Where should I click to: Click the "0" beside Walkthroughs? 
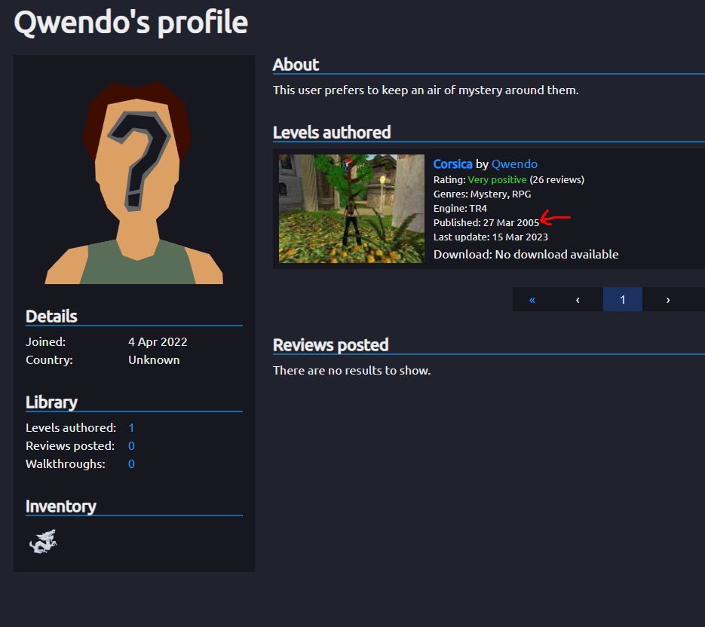pos(131,463)
